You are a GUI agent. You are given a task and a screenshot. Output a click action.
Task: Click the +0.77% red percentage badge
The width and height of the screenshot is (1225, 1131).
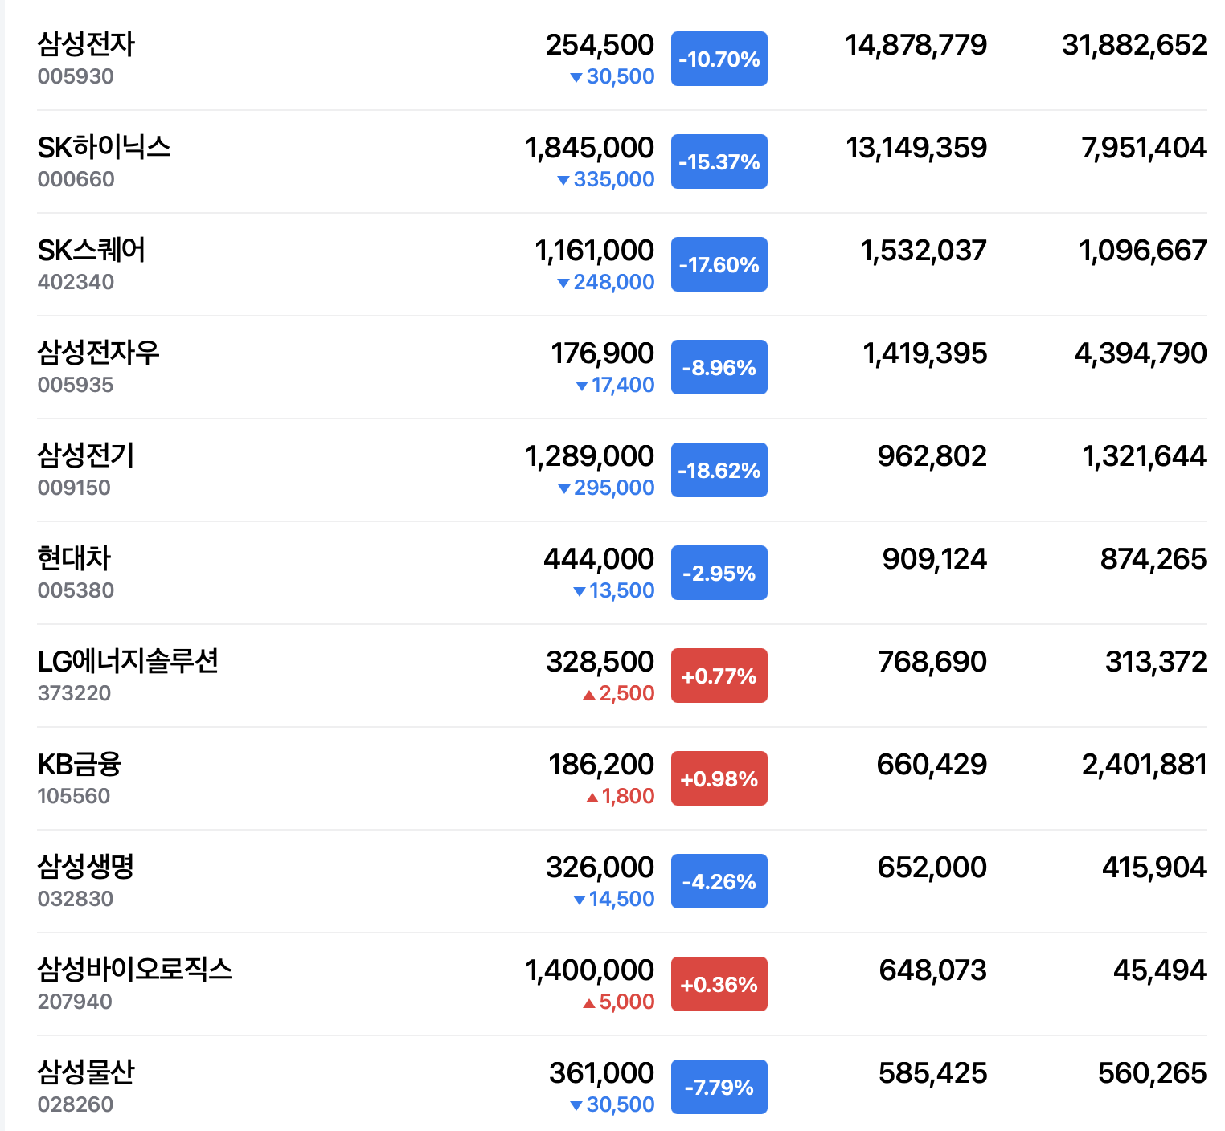pos(719,676)
